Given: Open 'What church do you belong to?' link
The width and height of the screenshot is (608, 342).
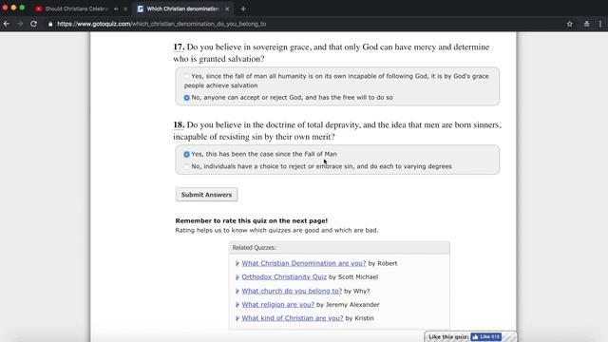Looking at the screenshot, I should click(292, 291).
